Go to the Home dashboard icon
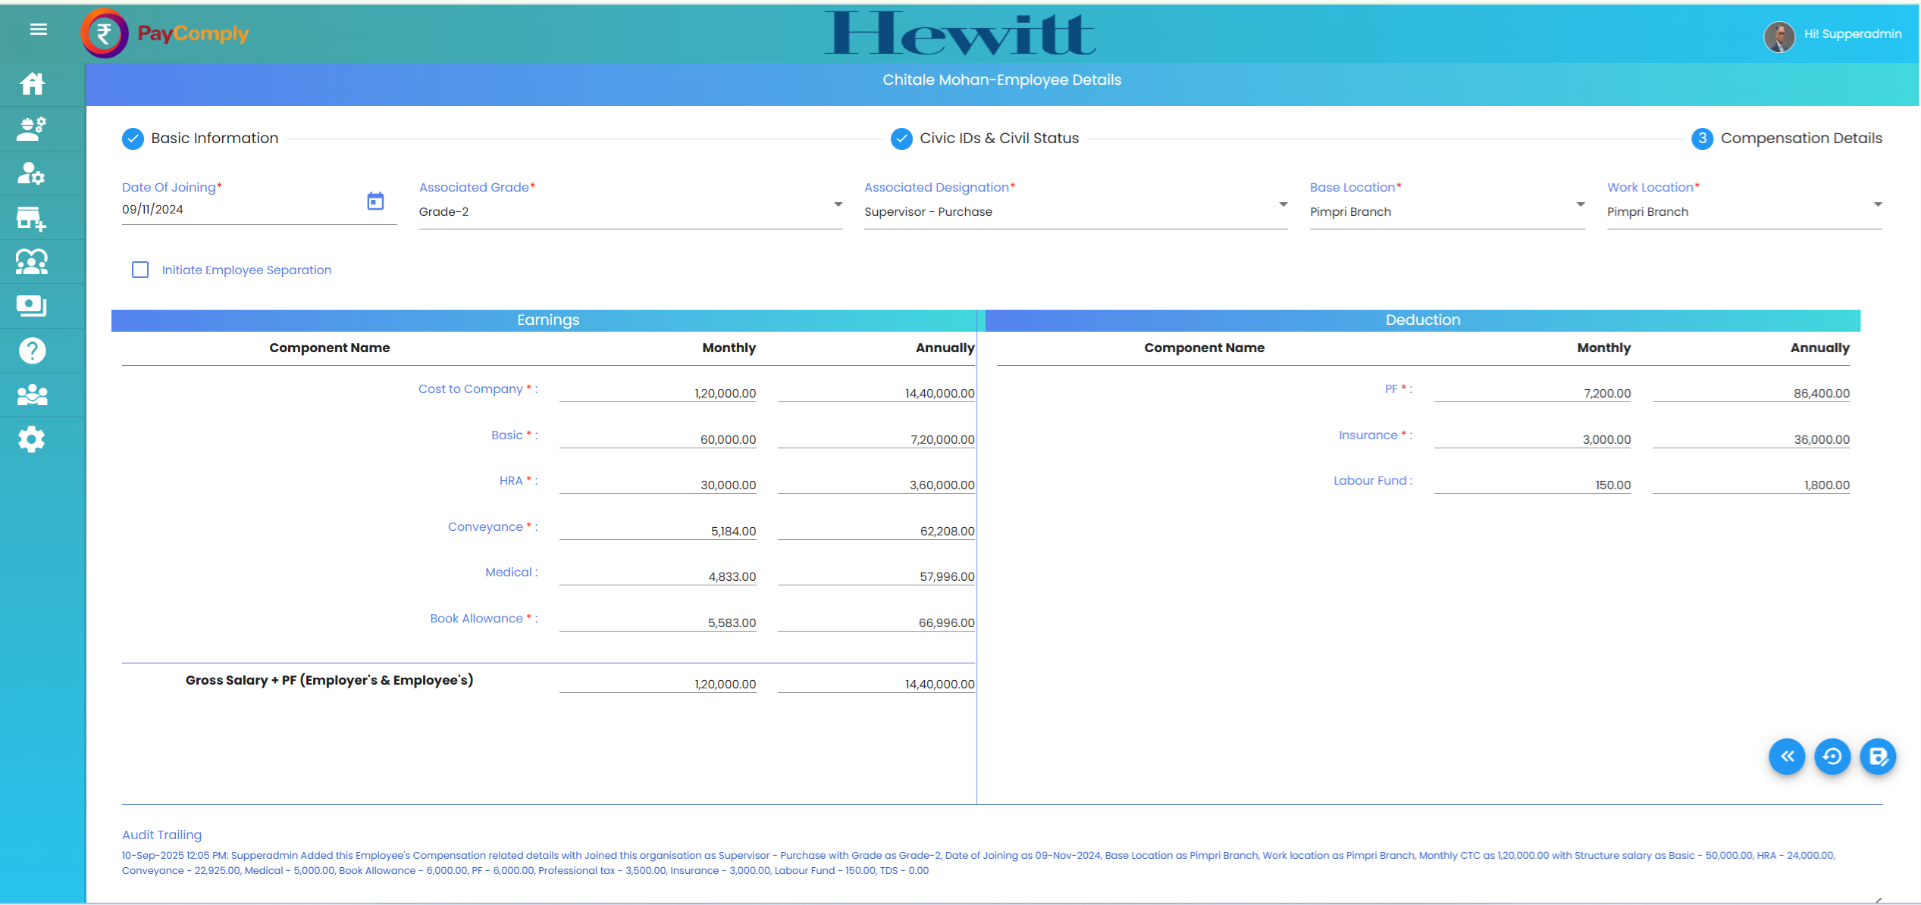1921x905 pixels. (32, 83)
